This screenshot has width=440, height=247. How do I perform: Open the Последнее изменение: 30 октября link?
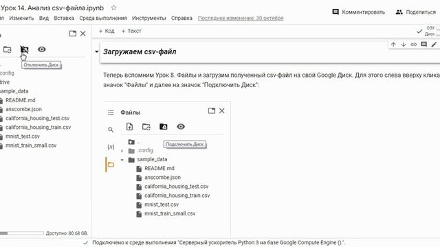click(241, 19)
